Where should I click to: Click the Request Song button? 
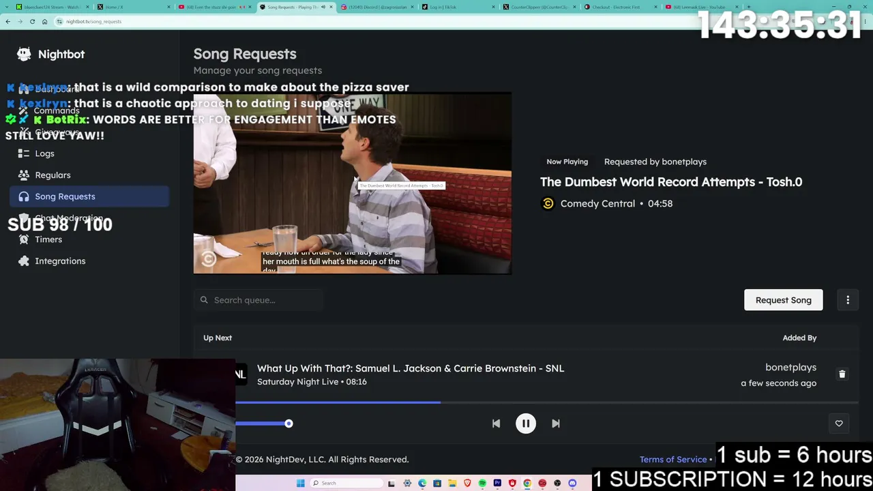point(783,300)
